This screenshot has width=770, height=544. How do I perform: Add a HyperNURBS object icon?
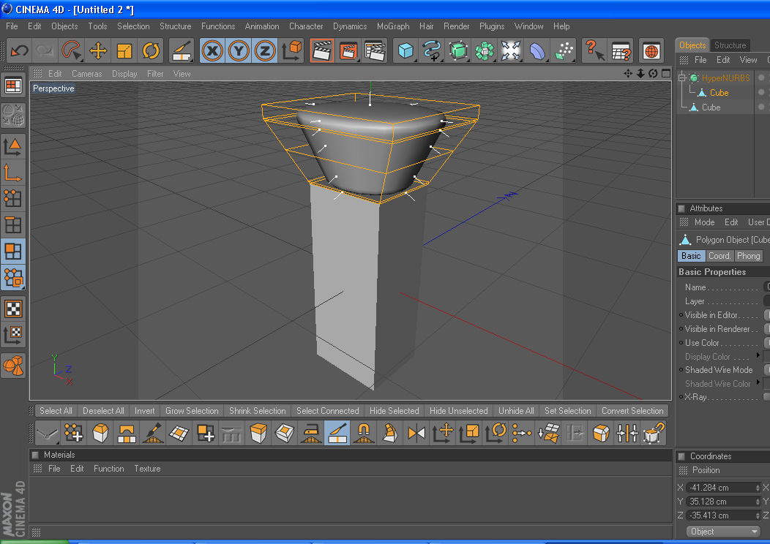pyautogui.click(x=458, y=50)
